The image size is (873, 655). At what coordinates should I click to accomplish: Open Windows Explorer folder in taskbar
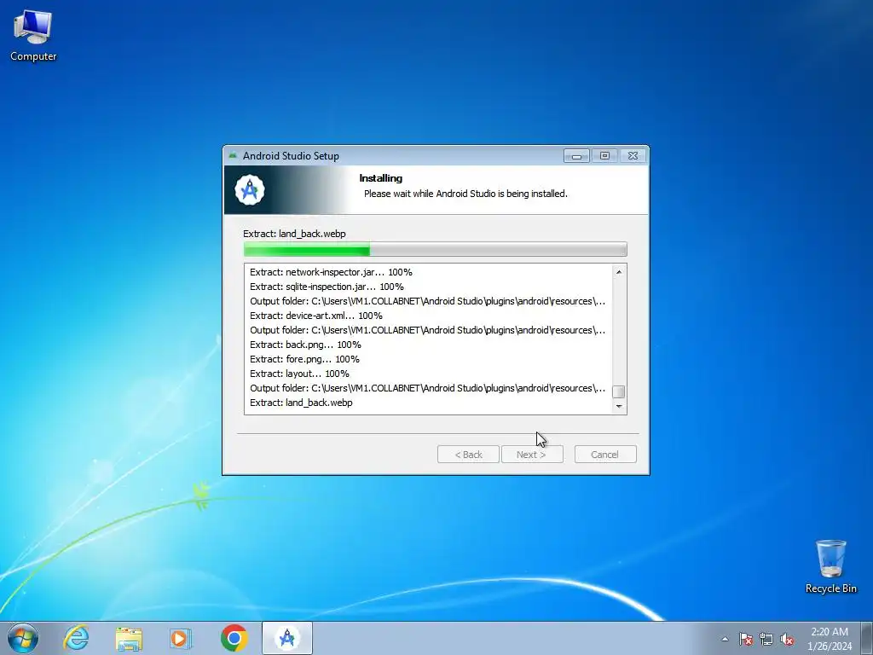tap(129, 639)
